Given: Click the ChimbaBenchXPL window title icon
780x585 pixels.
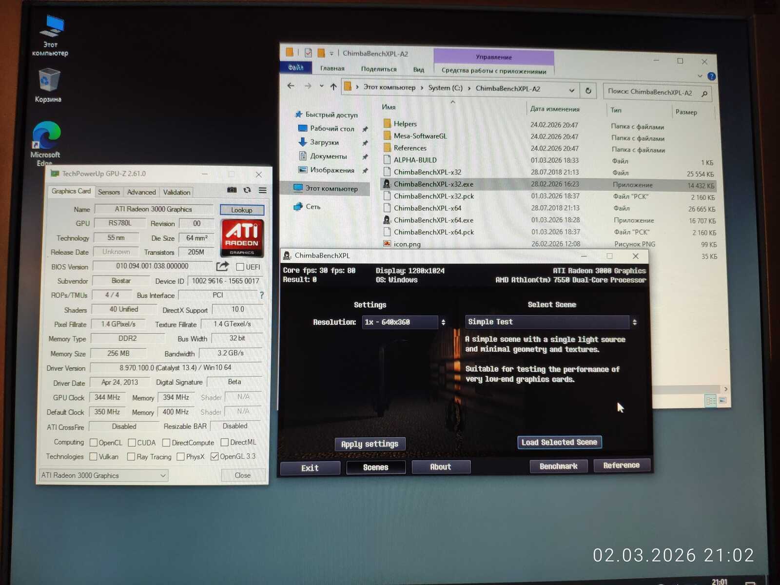Looking at the screenshot, I should tap(287, 255).
